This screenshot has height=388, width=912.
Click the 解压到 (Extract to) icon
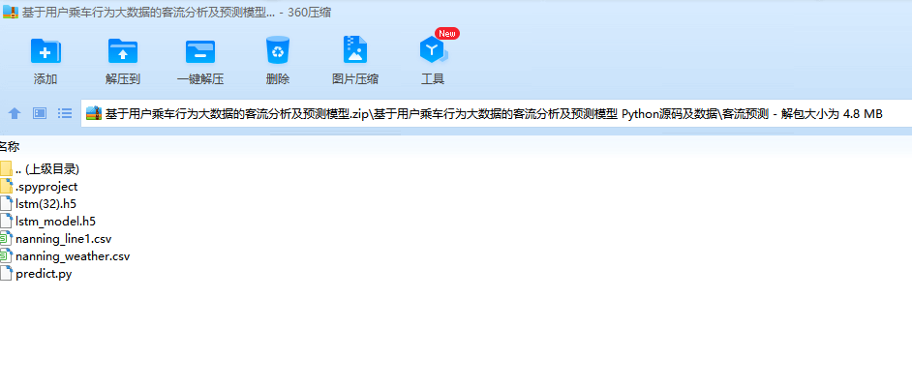123,50
